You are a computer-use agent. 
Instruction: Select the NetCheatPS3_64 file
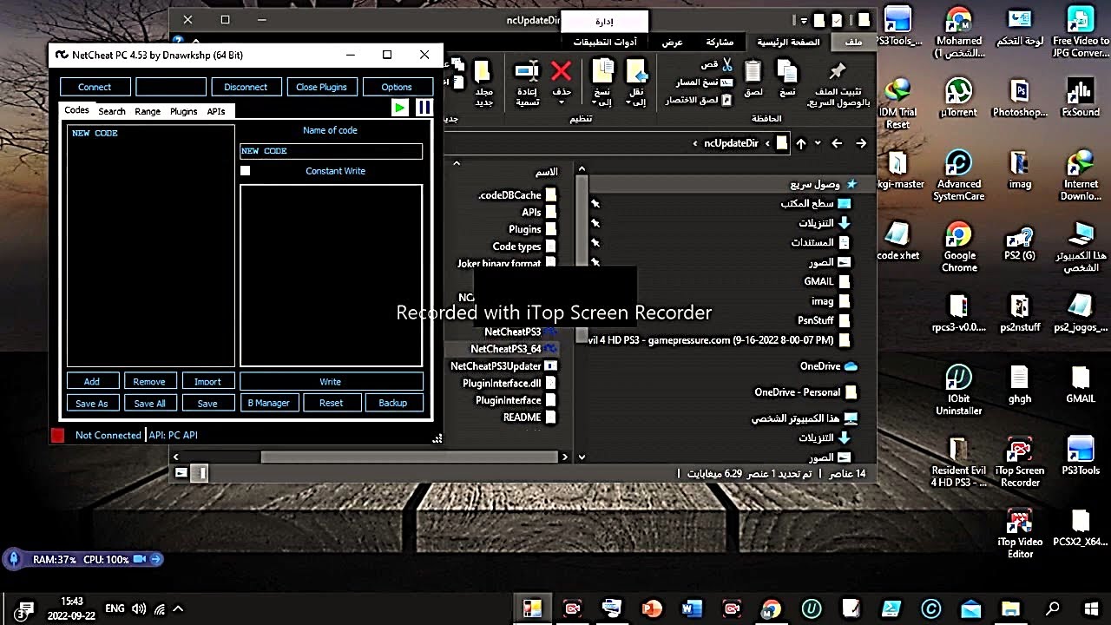click(513, 348)
